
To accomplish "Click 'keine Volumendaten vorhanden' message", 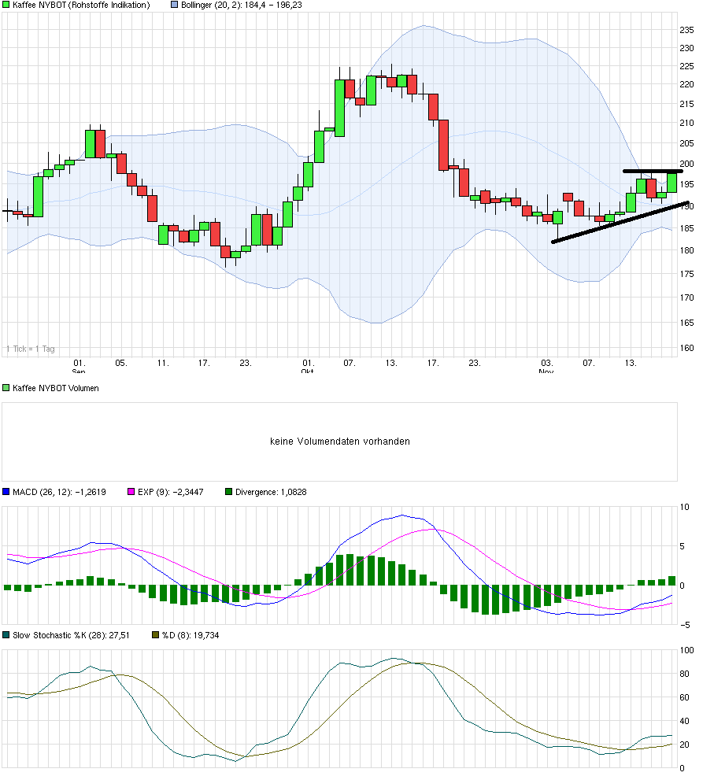I will 339,442.
